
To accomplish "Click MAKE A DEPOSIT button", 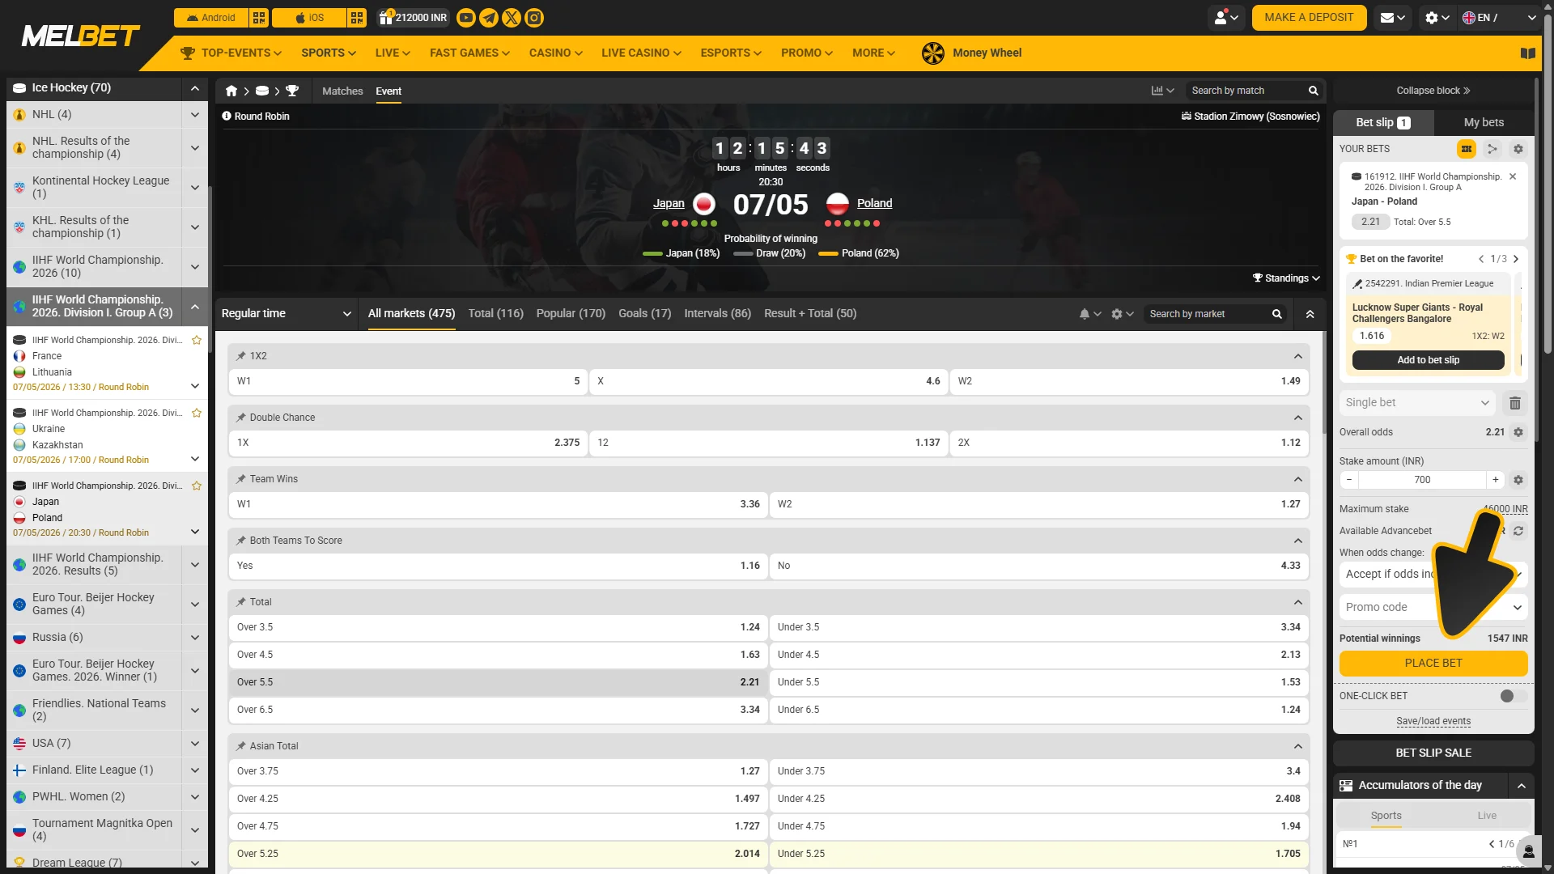I will pyautogui.click(x=1309, y=18).
